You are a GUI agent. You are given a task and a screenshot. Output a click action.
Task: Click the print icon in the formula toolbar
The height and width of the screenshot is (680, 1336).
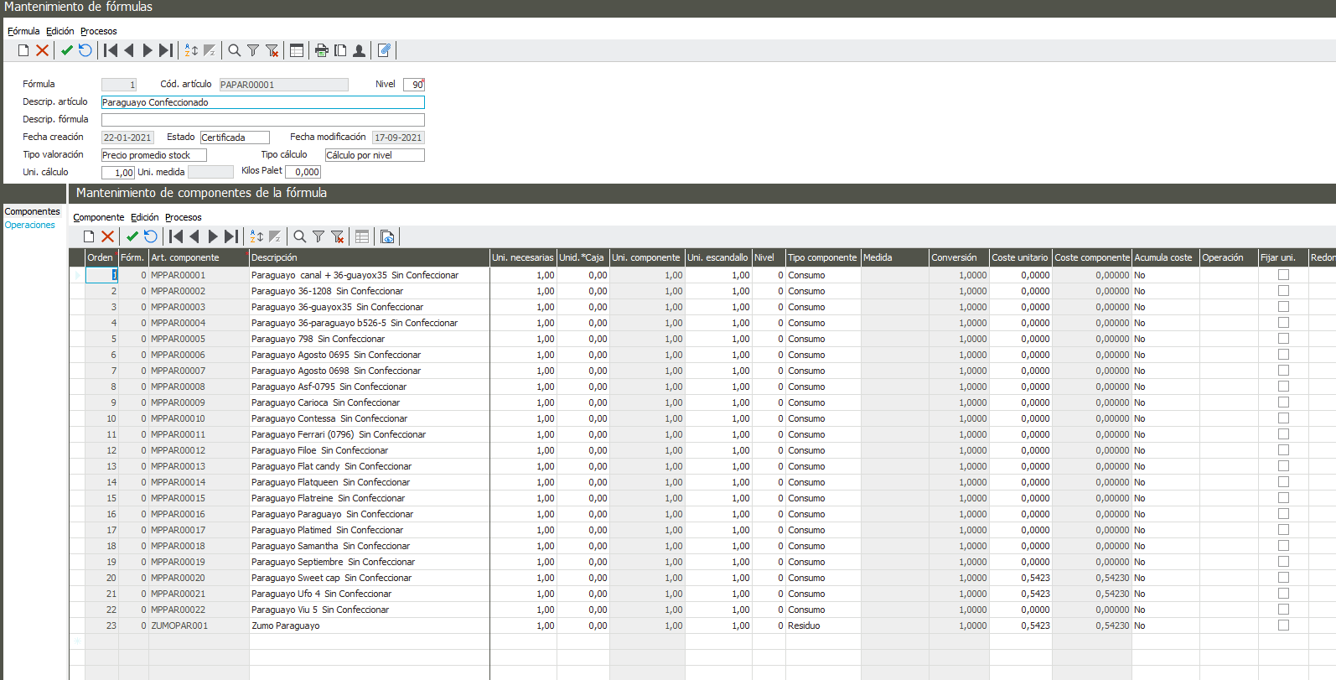click(321, 50)
